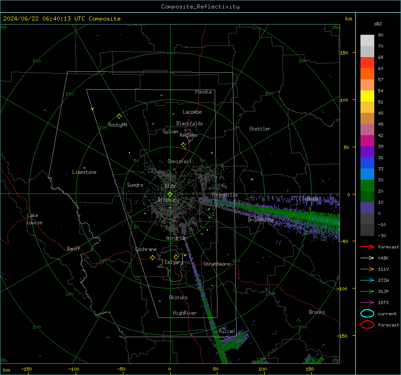Click the Brooks city label
The height and width of the screenshot is (375, 401).
(317, 312)
